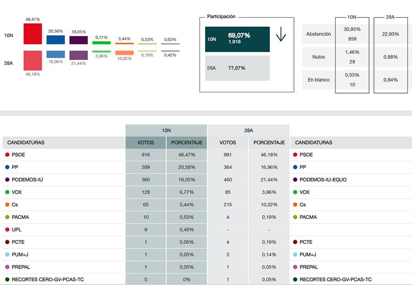
Task: Click the VOTOS column header under 10N
Action: coord(146,142)
